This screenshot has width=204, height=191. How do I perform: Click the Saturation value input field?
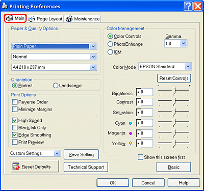point(144,113)
